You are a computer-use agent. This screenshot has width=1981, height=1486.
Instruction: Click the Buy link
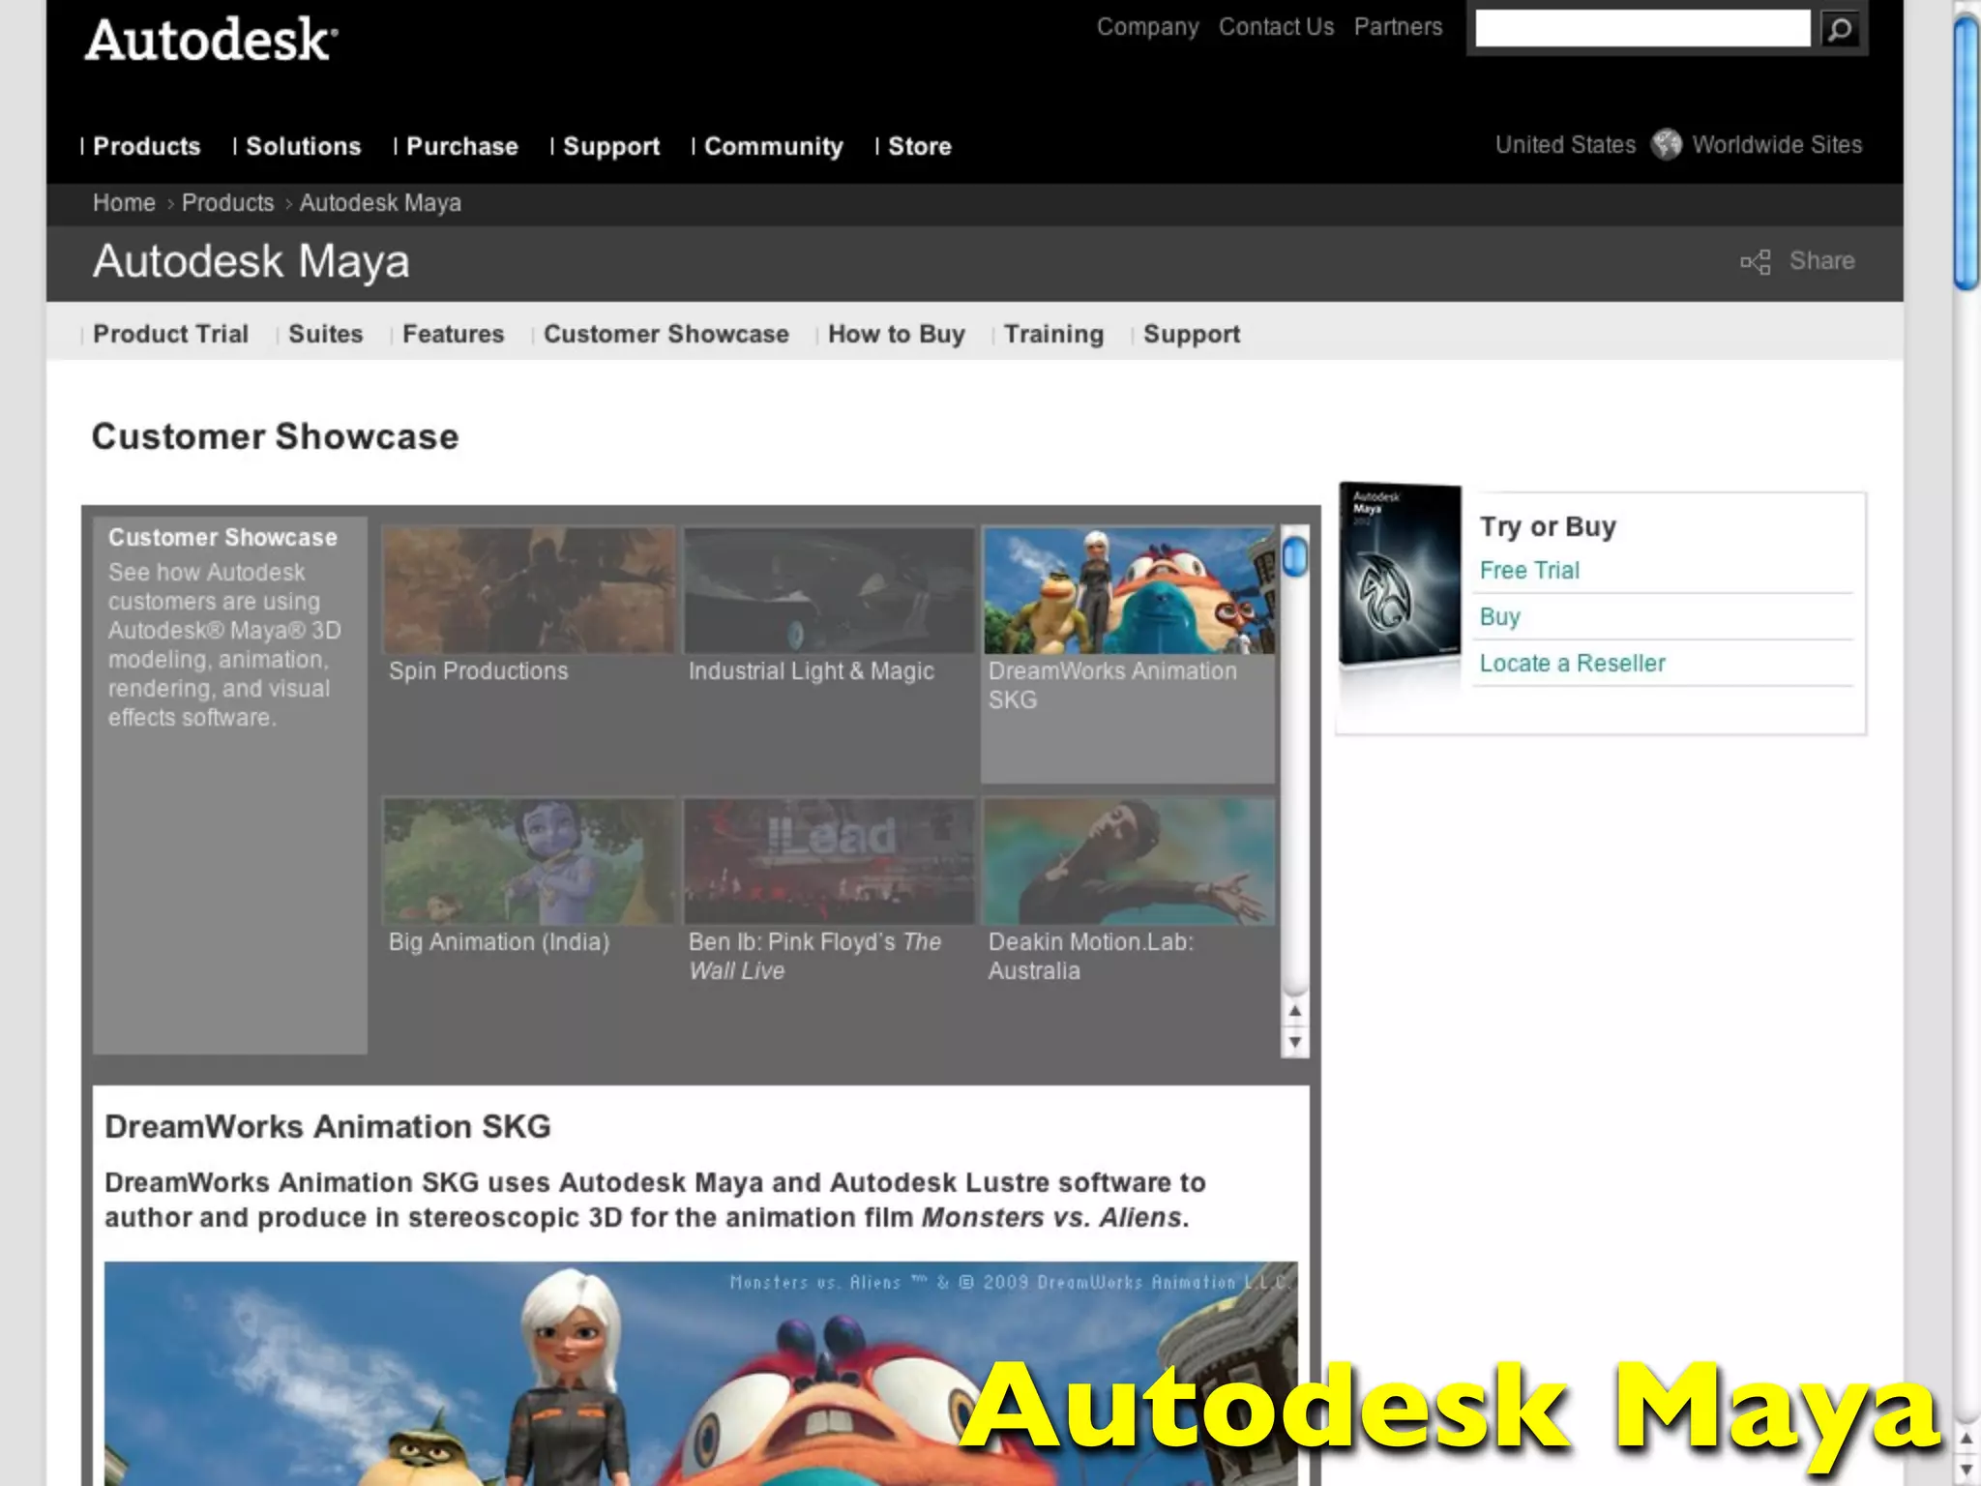(x=1500, y=617)
